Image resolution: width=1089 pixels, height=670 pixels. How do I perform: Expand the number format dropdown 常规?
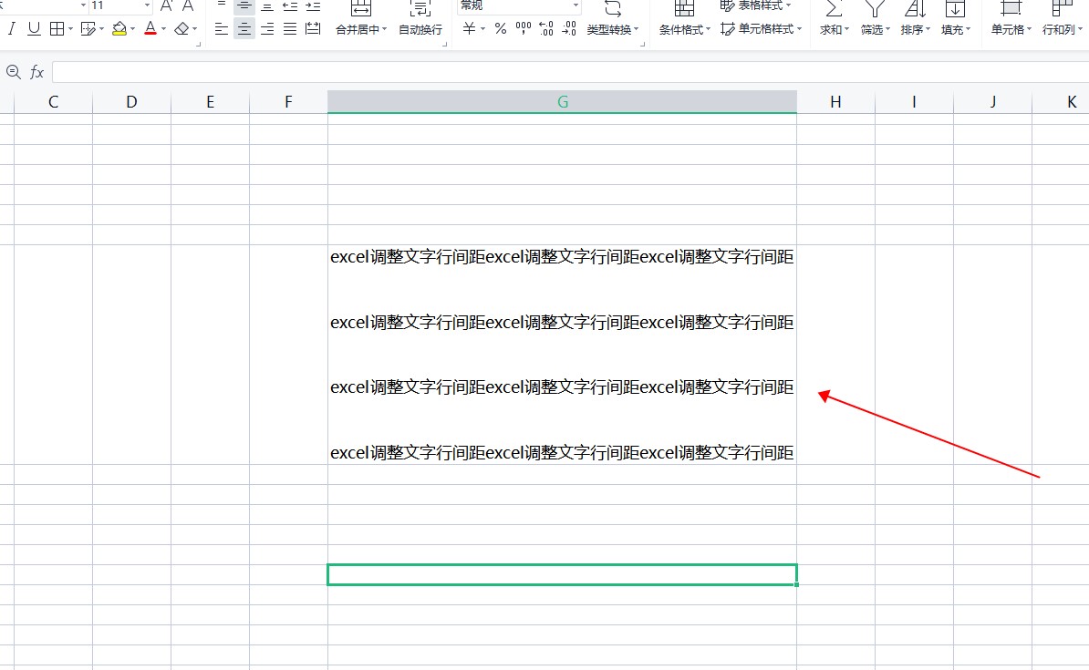[x=576, y=5]
